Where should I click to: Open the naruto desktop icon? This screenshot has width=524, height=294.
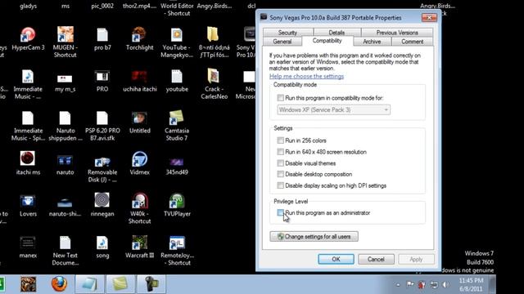65,162
